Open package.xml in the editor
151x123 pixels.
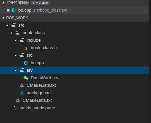pos(39,93)
